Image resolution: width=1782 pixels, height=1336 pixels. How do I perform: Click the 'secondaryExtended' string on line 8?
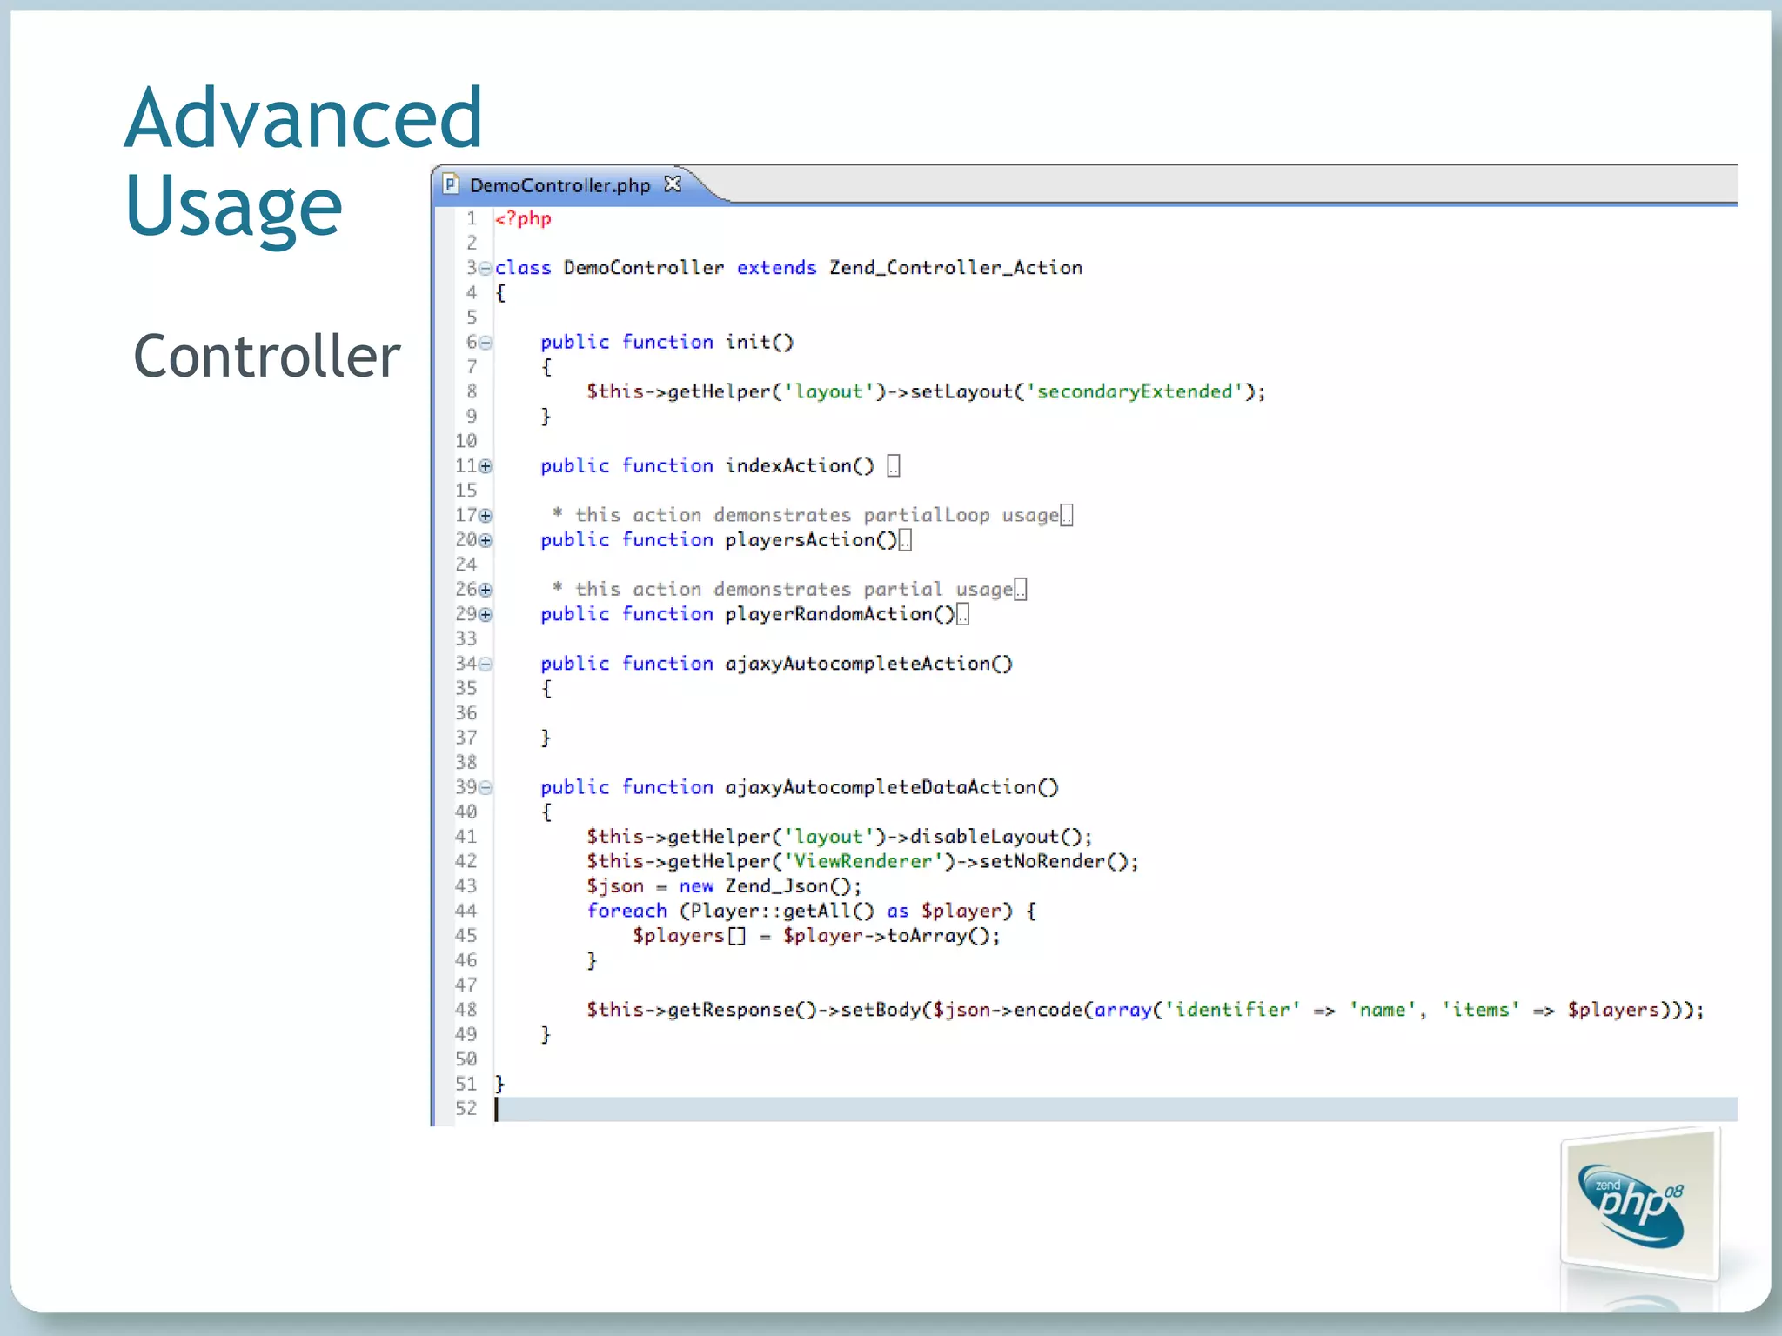1135,391
